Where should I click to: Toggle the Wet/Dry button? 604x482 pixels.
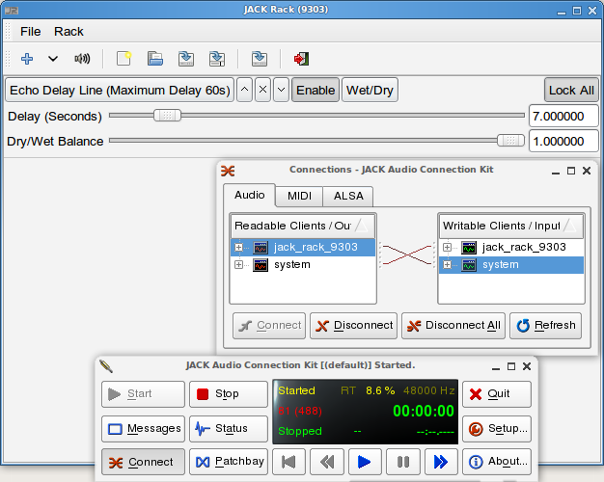click(370, 90)
